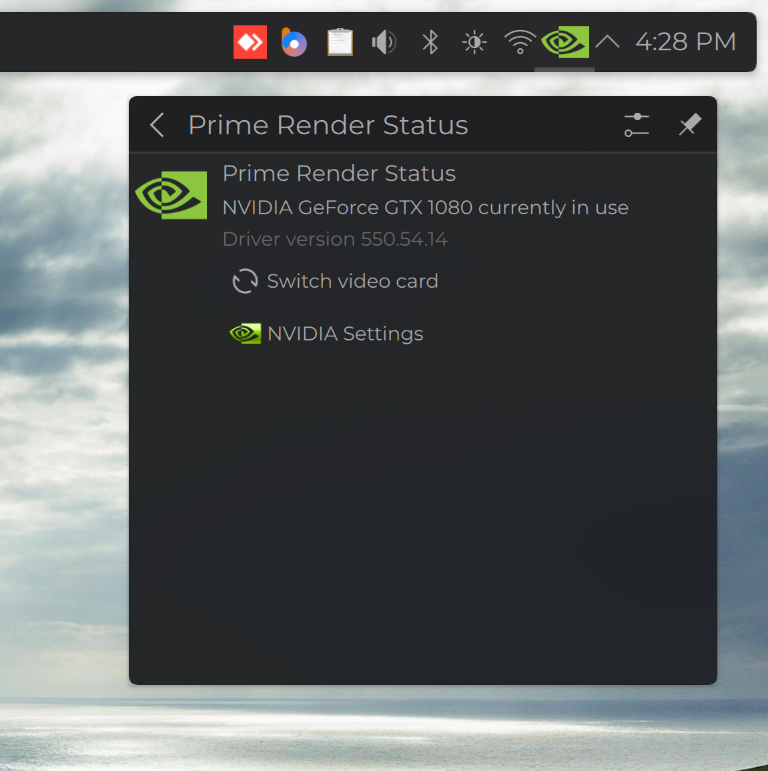This screenshot has width=768, height=771.
Task: Click the large NVIDIA logo in popup
Action: pos(171,195)
